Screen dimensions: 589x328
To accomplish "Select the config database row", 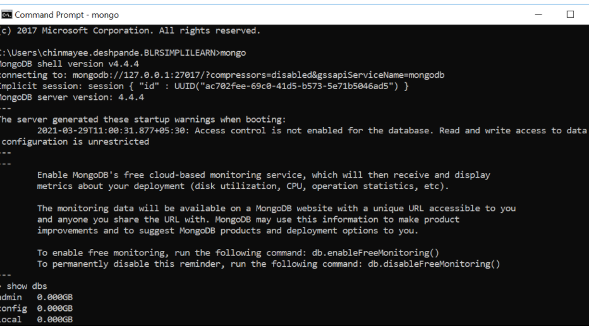I will 36,308.
